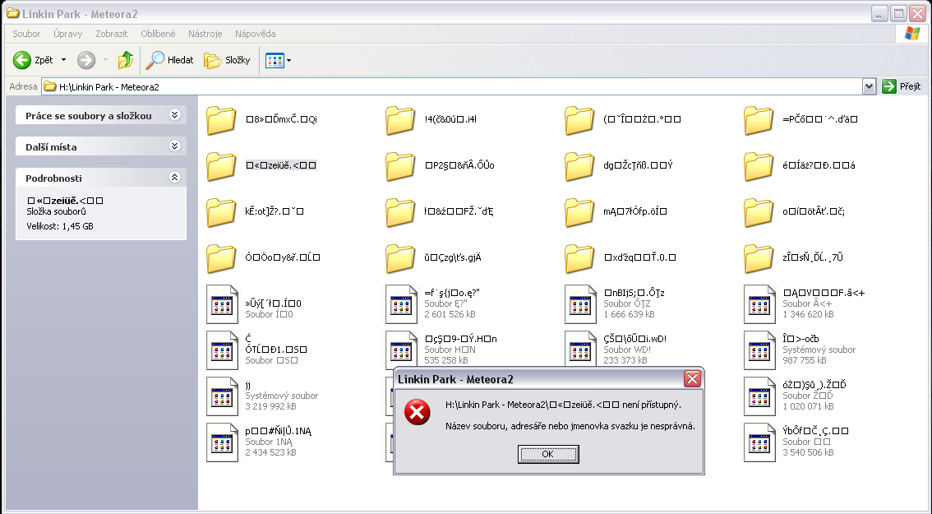
Task: Open the Úpravy menu
Action: pos(67,34)
